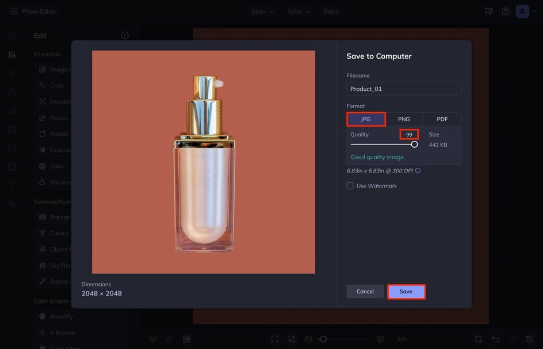The height and width of the screenshot is (349, 543).
Task: Click the Quality slider handle
Action: tap(414, 144)
